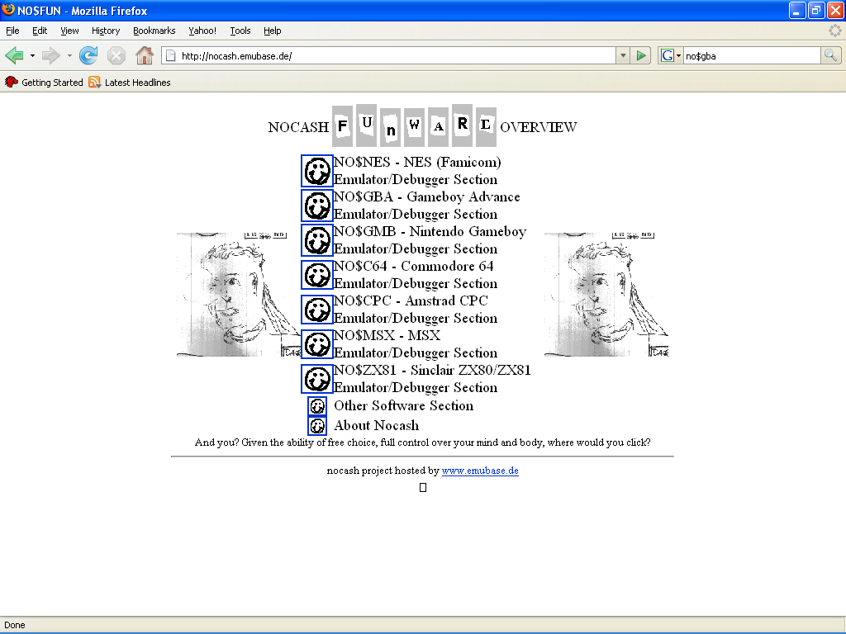Open the NO$GBA smiley face icon link

click(x=317, y=206)
